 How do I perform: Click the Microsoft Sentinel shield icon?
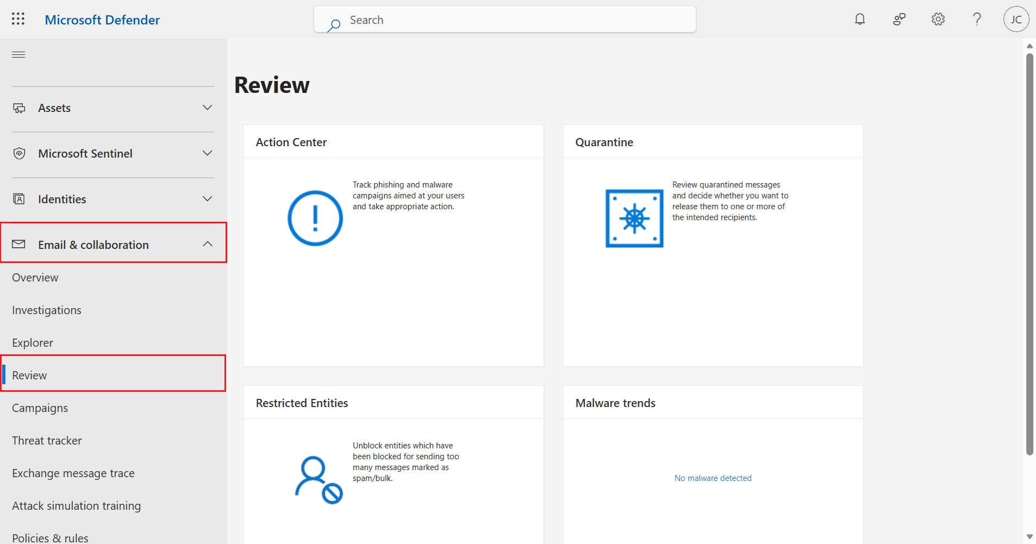pyautogui.click(x=19, y=154)
